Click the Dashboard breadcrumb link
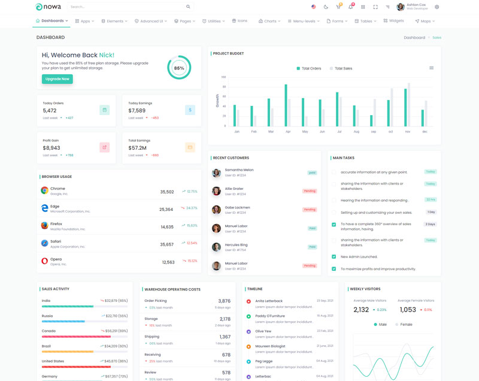This screenshot has width=479, height=381. (x=414, y=38)
